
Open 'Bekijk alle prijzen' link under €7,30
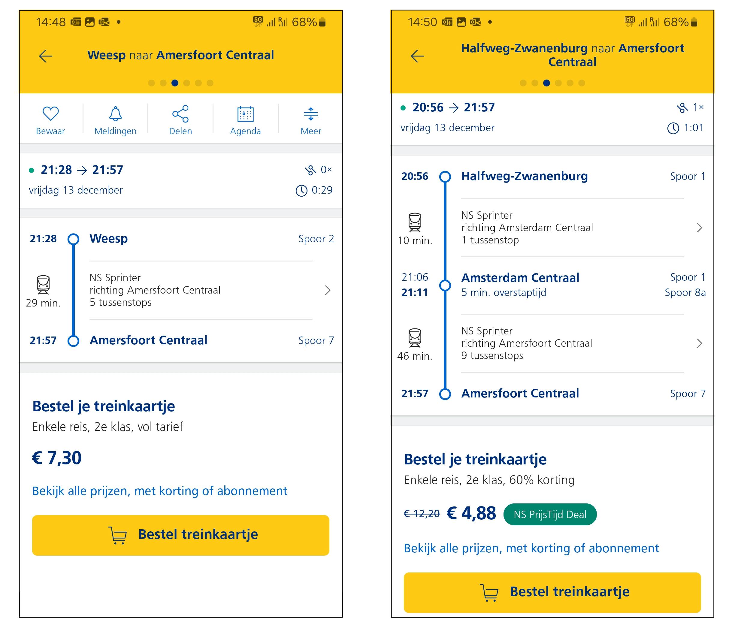point(159,491)
